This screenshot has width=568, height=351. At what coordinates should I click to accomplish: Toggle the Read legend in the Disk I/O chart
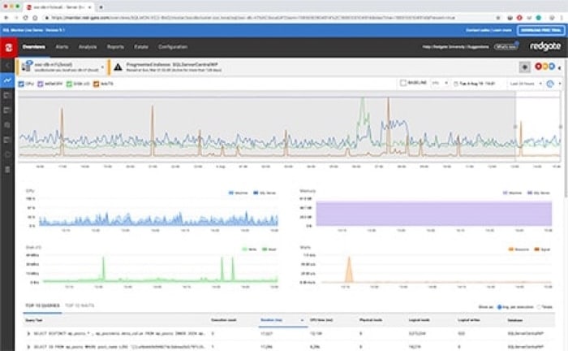[x=269, y=249]
